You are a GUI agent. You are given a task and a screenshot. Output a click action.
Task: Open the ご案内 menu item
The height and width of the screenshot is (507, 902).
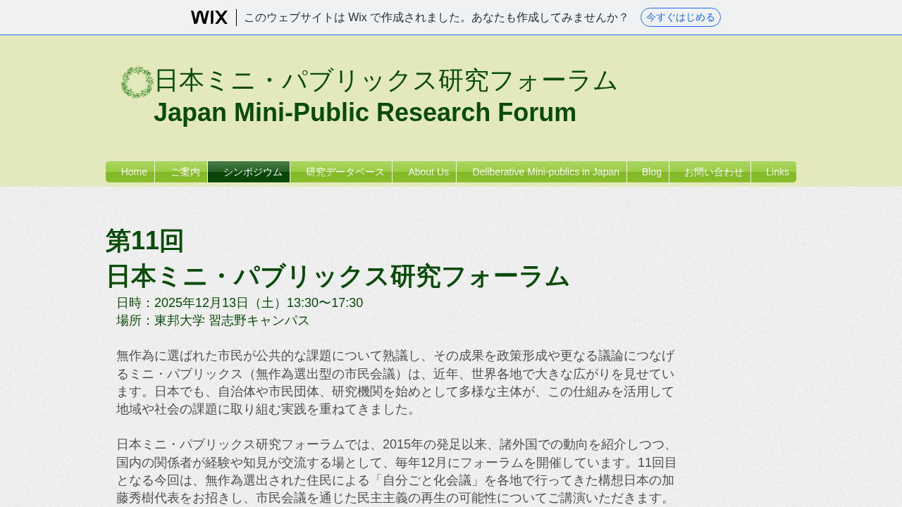[x=181, y=172]
